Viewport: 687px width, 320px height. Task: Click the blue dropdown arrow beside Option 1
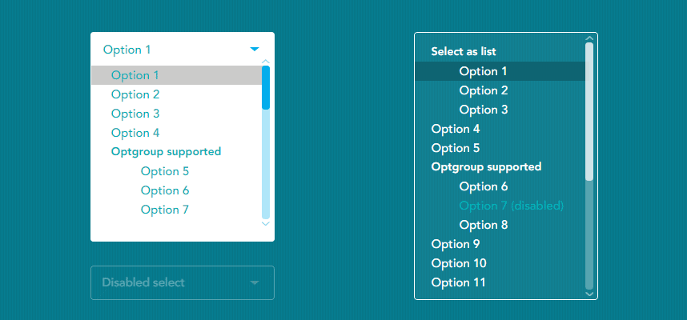click(255, 50)
